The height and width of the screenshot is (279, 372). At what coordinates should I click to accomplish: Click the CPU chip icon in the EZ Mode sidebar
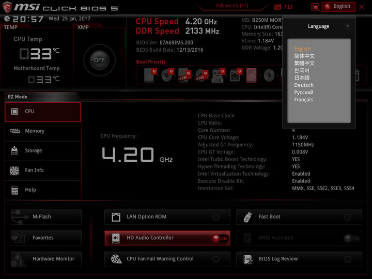pos(14,112)
